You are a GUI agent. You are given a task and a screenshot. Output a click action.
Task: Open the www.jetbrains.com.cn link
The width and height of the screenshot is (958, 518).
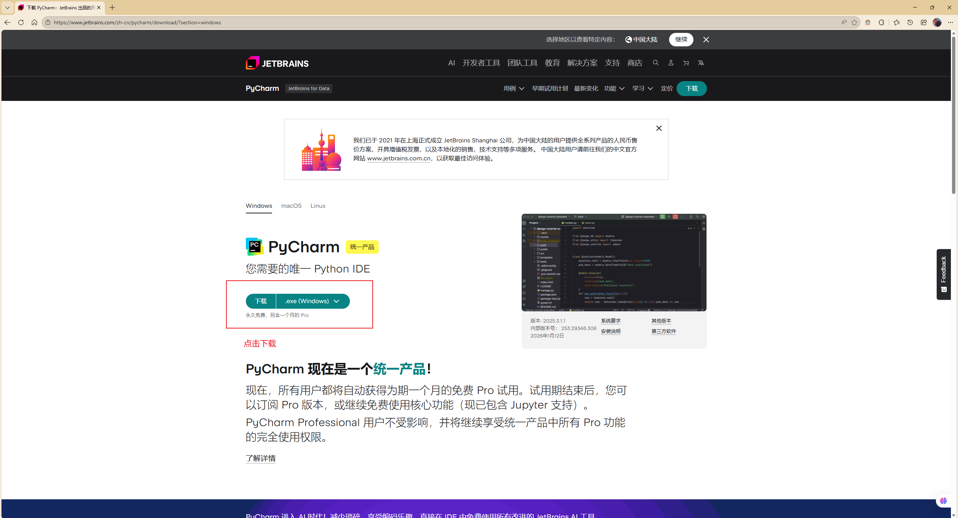tap(399, 158)
